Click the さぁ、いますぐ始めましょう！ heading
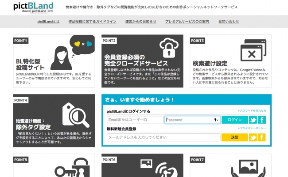The width and height of the screenshot is (288, 177). click(140, 100)
